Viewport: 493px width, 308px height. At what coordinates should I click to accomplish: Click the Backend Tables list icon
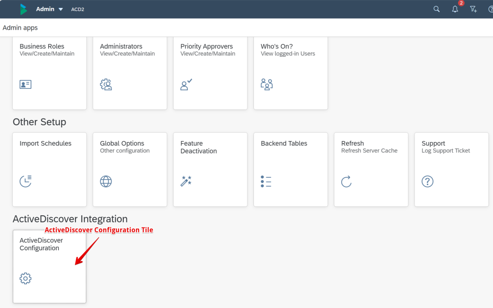pos(266,182)
